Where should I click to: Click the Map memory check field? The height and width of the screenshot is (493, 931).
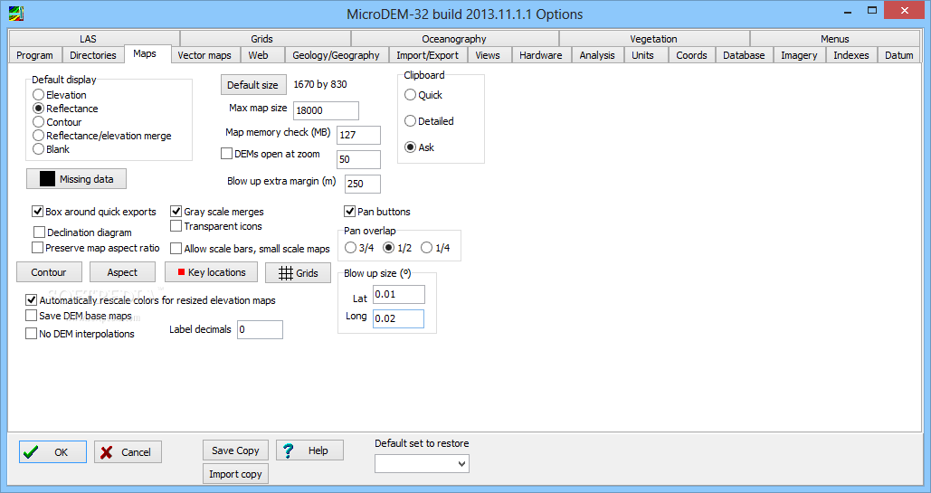[x=358, y=135]
